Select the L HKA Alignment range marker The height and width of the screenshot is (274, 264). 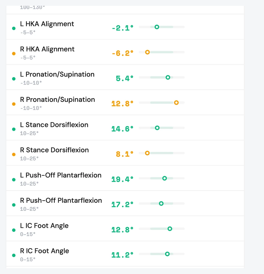click(x=157, y=27)
